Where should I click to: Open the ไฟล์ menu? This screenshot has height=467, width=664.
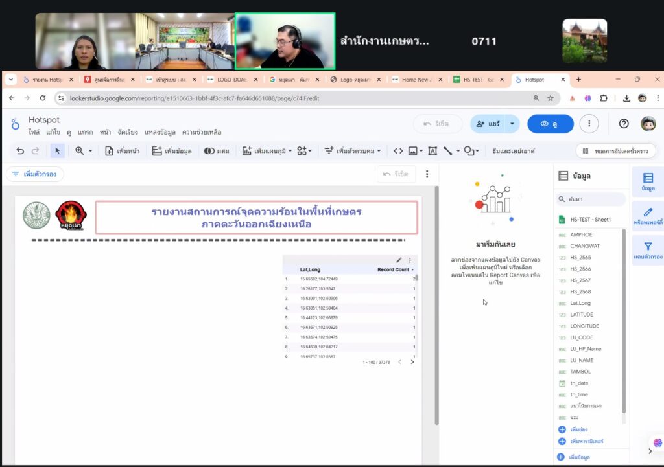[x=34, y=132]
